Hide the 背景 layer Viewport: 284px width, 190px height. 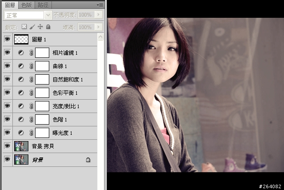click(7, 159)
